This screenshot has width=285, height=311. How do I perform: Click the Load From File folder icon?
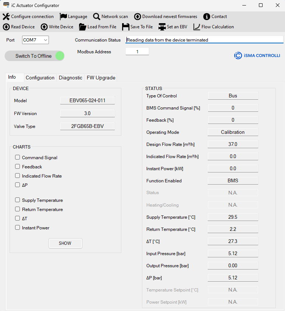[82, 27]
